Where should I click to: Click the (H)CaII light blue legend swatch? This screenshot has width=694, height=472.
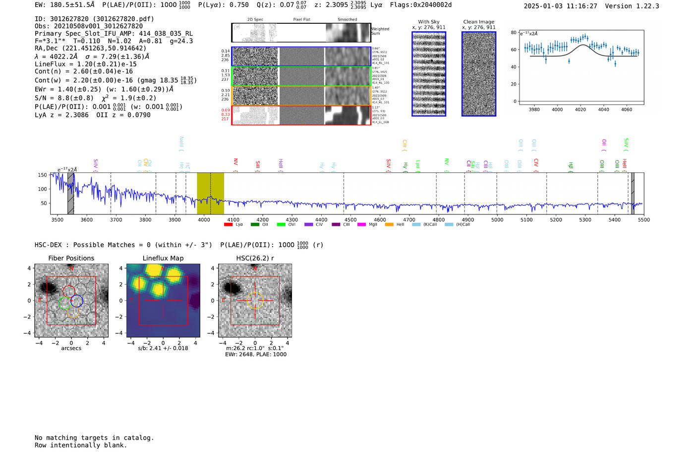point(449,225)
